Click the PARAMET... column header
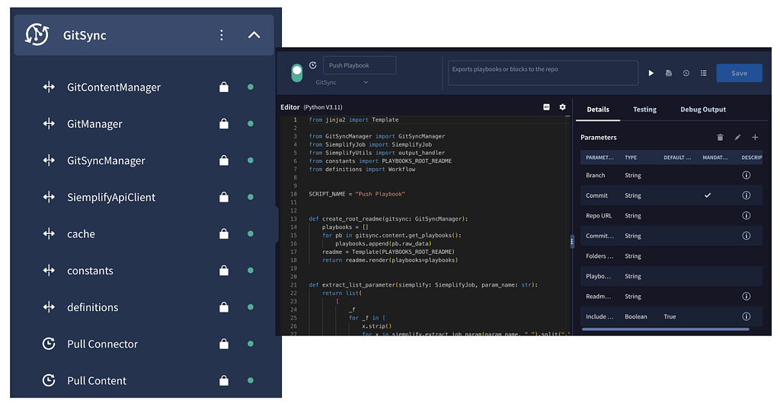Screen dimensions: 780x403 599,157
